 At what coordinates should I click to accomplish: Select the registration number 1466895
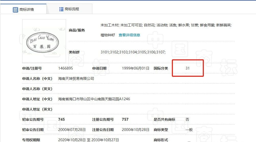[65, 68]
